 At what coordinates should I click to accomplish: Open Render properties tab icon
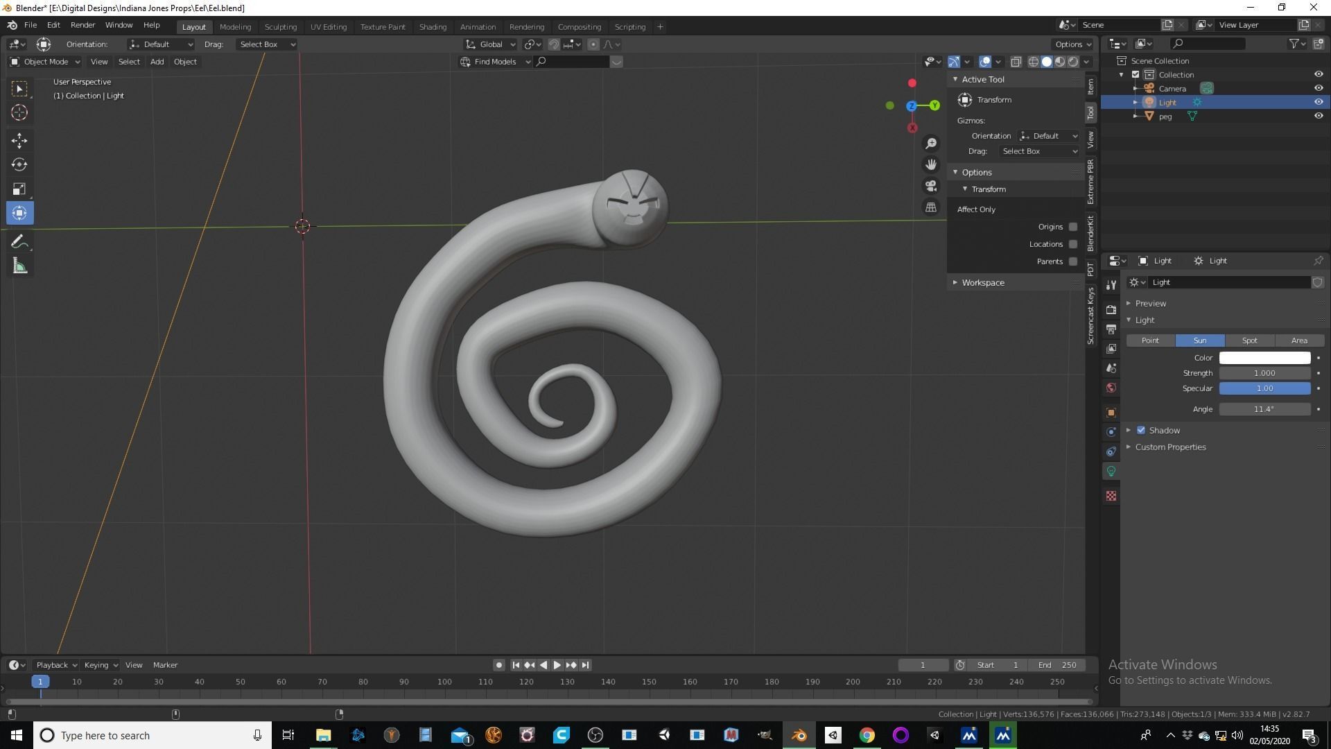coord(1111,309)
